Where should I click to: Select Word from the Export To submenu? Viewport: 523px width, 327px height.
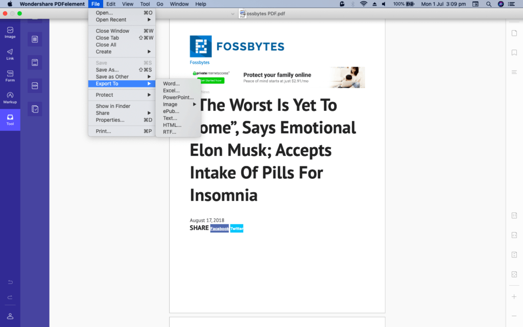click(x=171, y=83)
